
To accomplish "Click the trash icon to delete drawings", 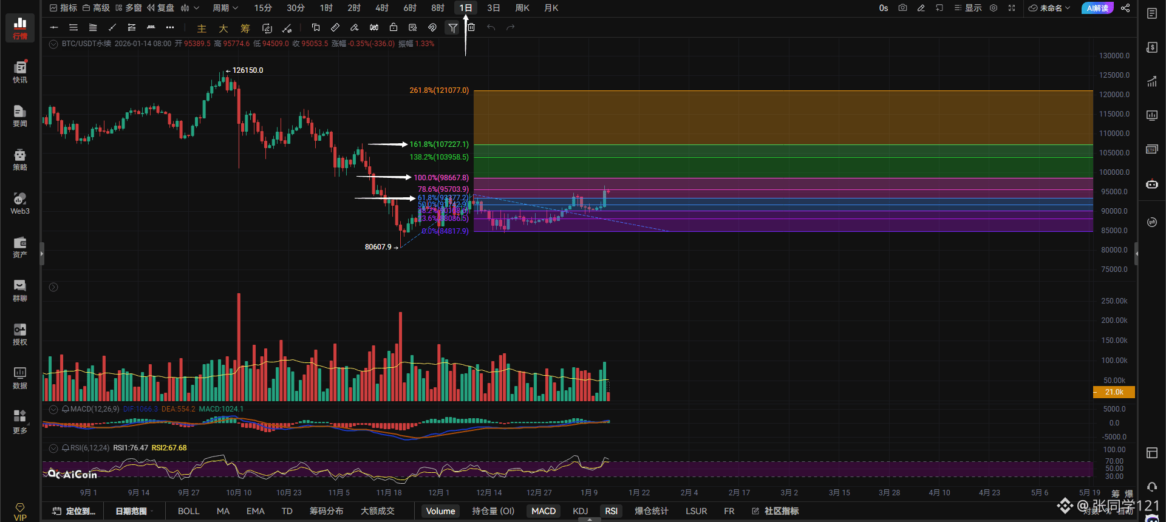I will click(x=471, y=27).
